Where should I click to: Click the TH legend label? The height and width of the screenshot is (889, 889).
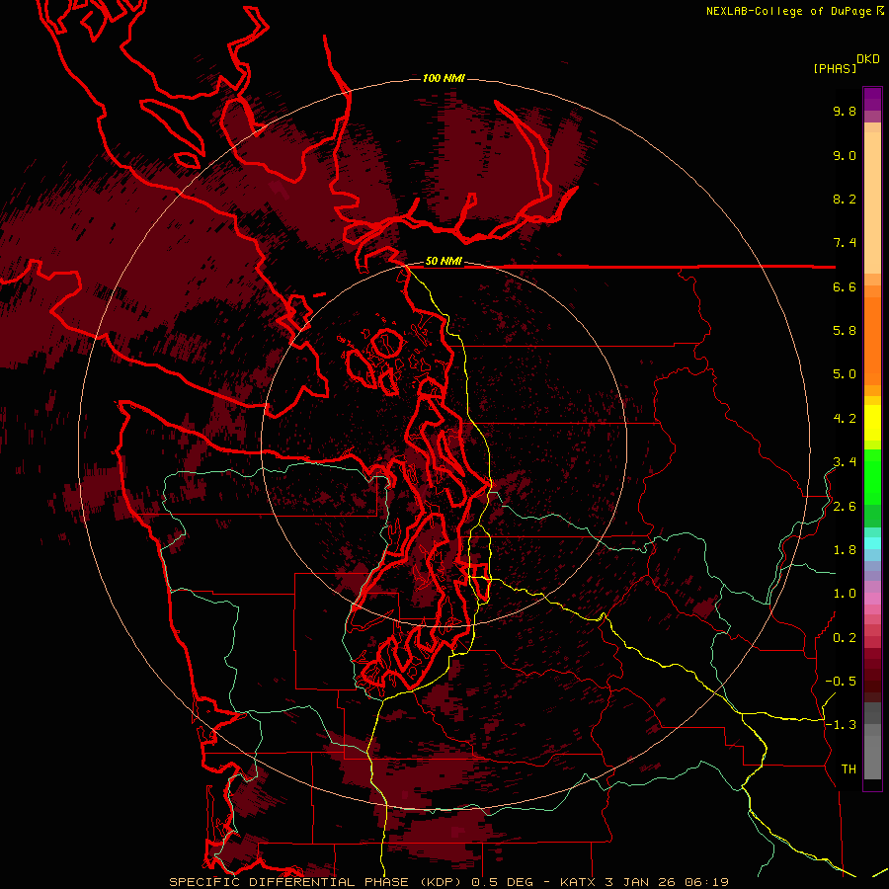click(x=849, y=769)
